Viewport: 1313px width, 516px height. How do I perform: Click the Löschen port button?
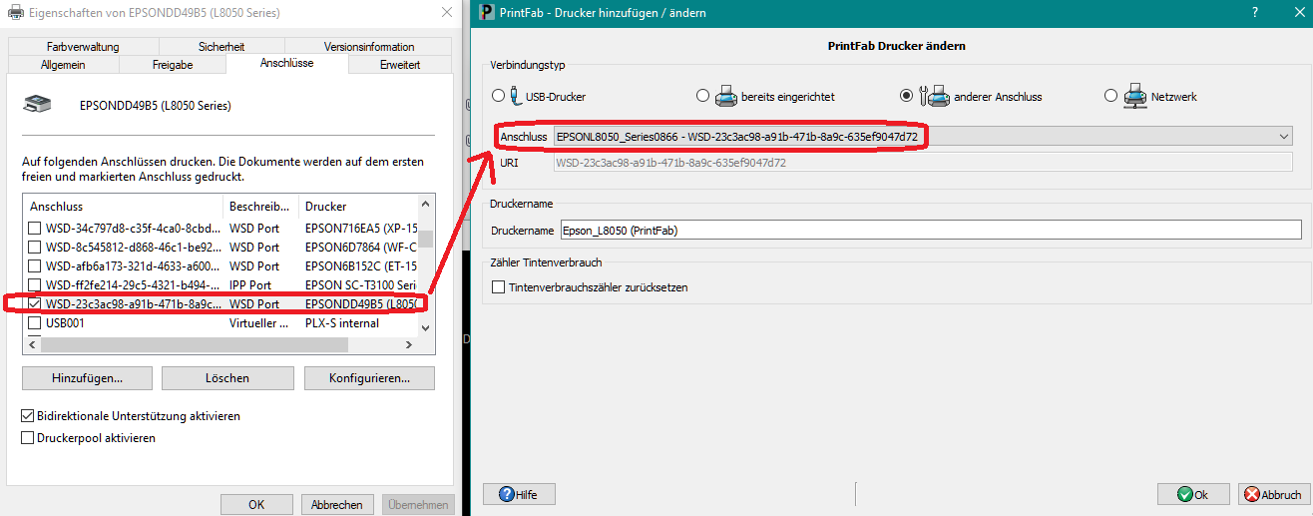tap(227, 378)
